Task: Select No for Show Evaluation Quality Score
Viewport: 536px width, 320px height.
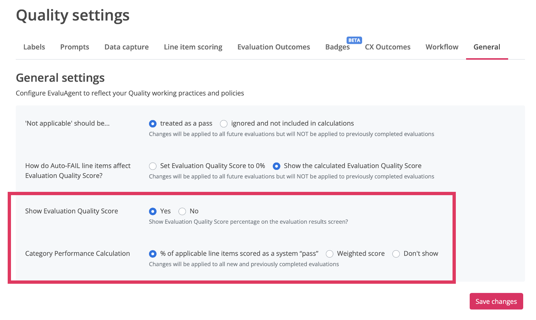Action: (x=182, y=212)
